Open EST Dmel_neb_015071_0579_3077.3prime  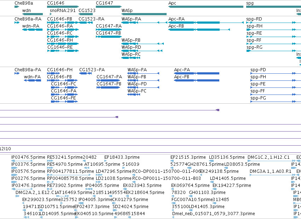(214, 214)
